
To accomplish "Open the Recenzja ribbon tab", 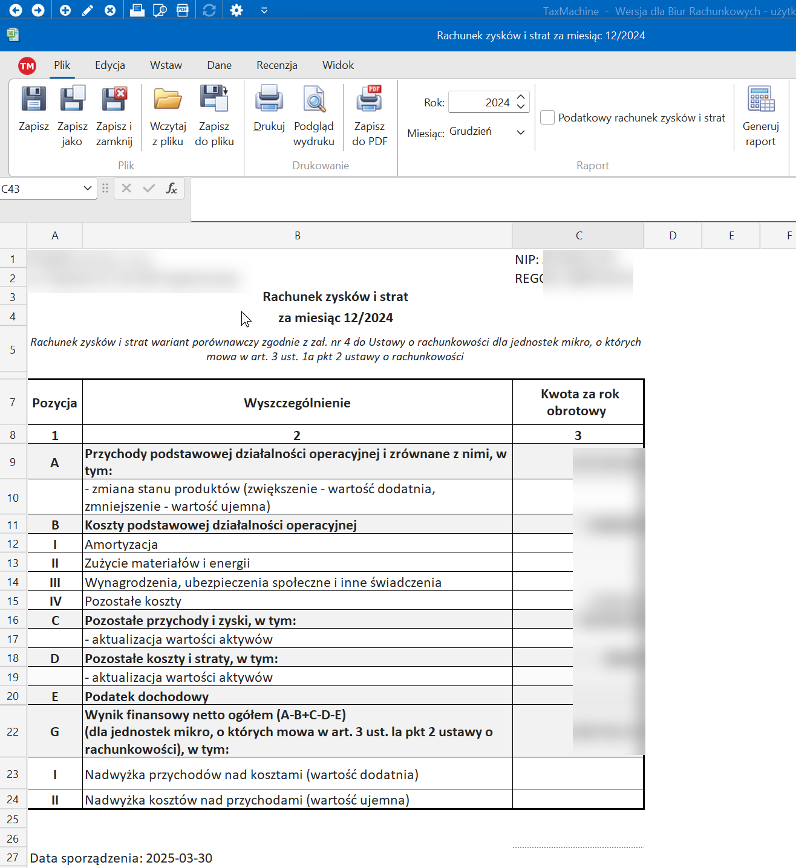I will click(276, 65).
